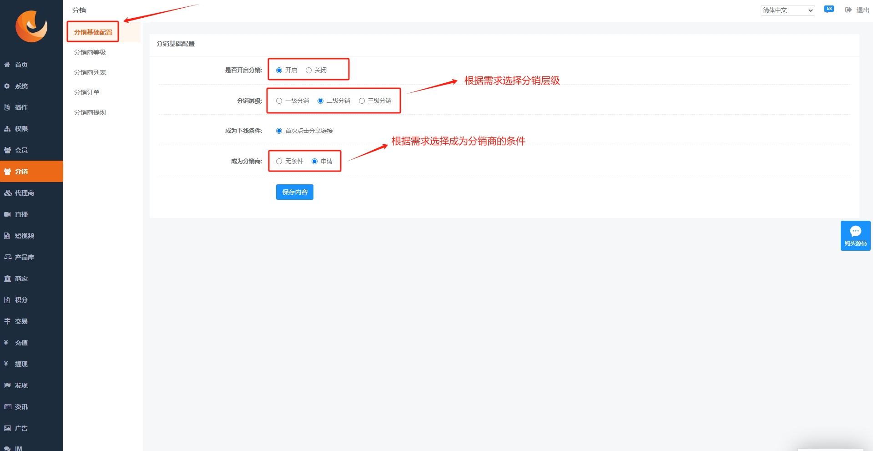
Task: Click the 分销 breadcrumb title at top
Action: (79, 10)
